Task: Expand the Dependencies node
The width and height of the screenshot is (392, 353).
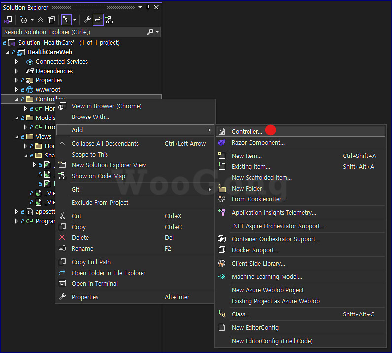Action: tap(16, 71)
